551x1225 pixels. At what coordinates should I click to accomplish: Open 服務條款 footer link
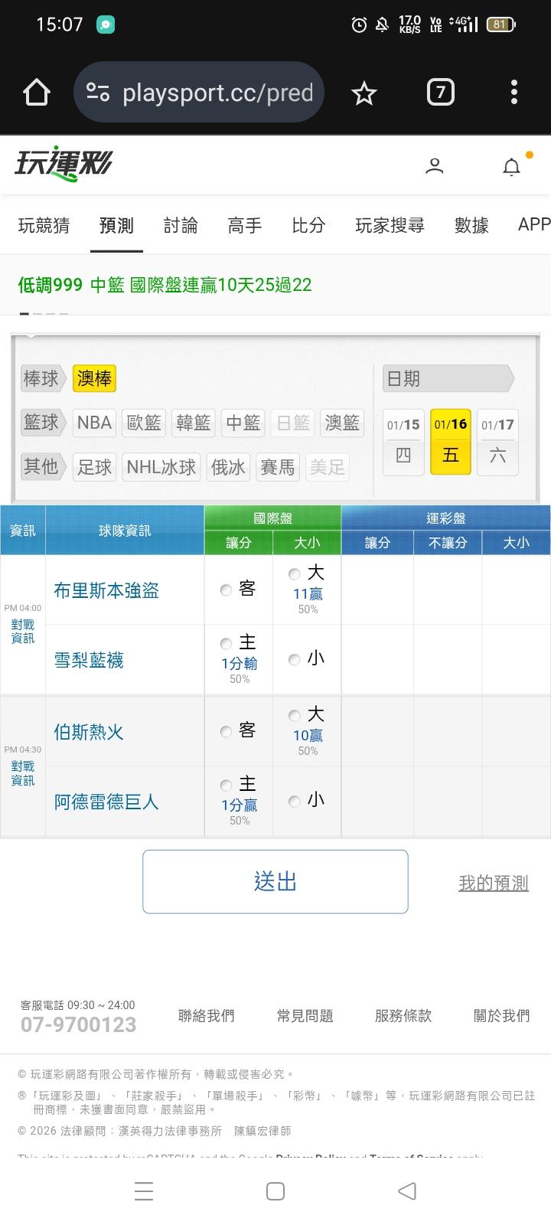pos(403,1016)
